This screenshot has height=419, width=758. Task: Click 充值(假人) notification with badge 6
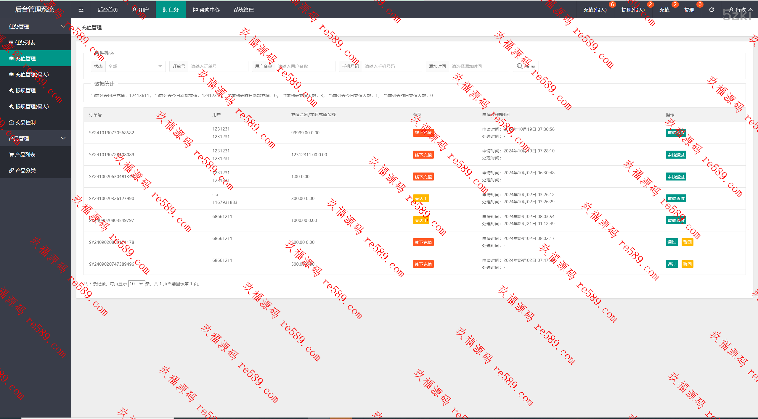[x=595, y=10]
